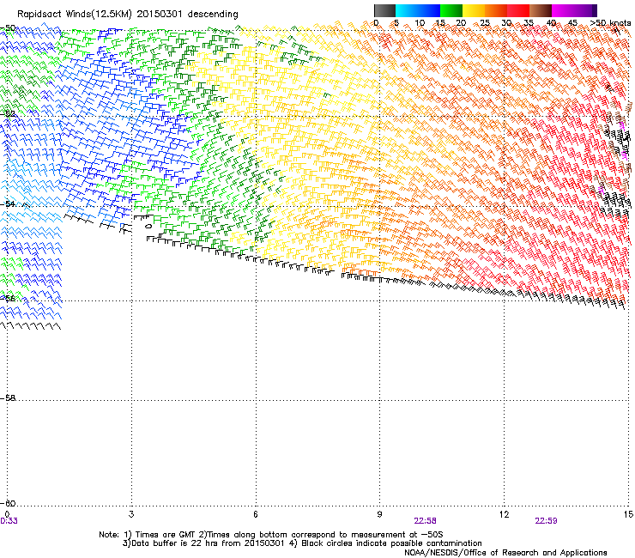Click the '45' legend tick label
Image resolution: width=635 pixels, height=558 pixels.
point(572,23)
